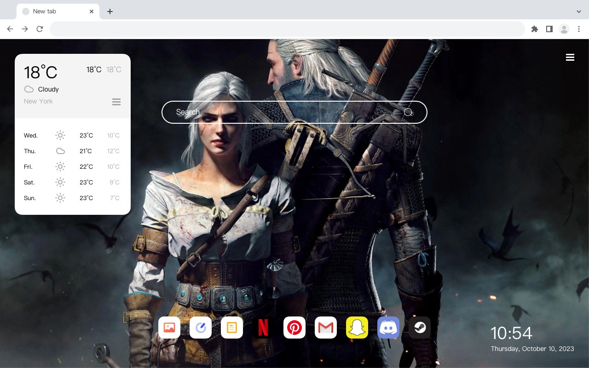Click Friday's high of 22°C
The width and height of the screenshot is (589, 368).
87,167
